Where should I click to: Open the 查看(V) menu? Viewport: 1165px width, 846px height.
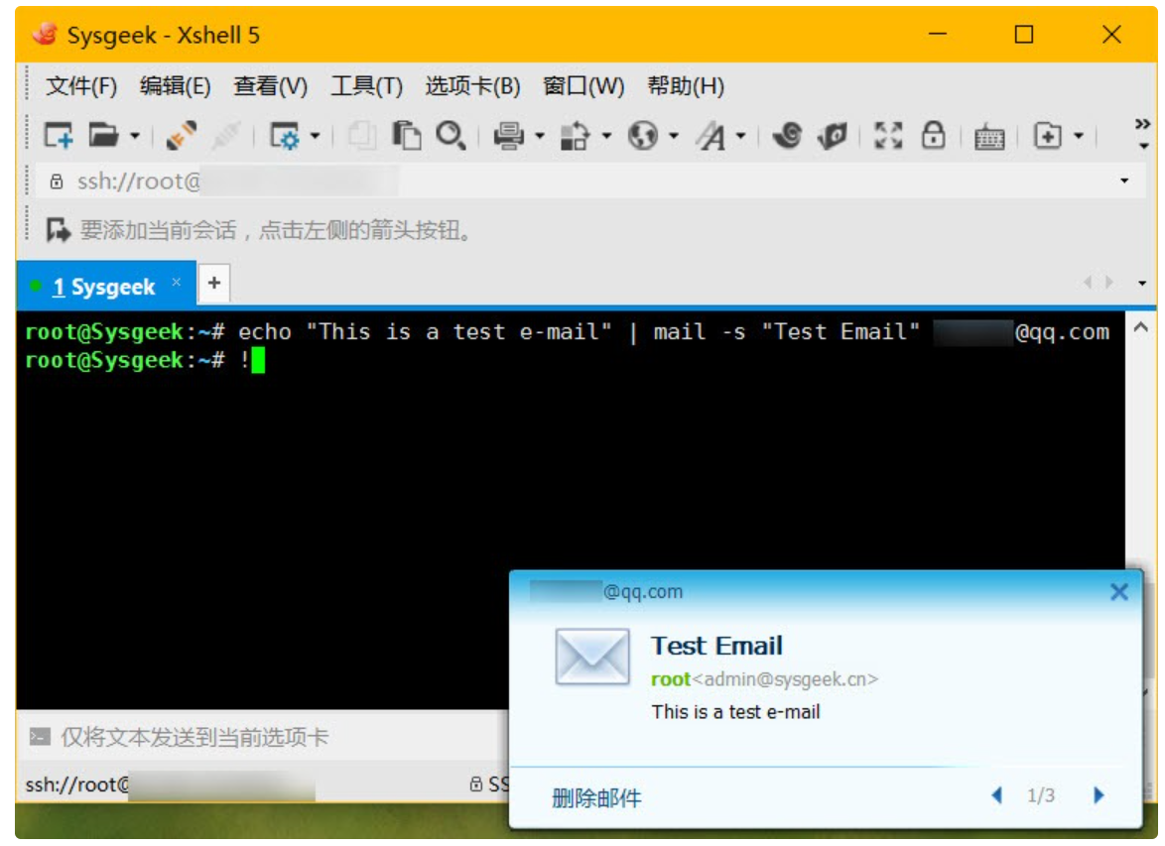[270, 86]
